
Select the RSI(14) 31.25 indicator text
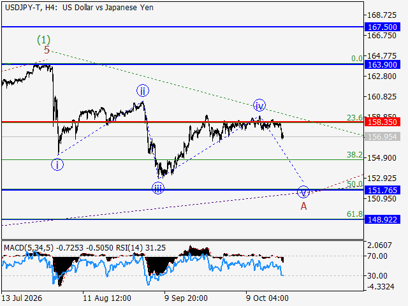point(141,248)
